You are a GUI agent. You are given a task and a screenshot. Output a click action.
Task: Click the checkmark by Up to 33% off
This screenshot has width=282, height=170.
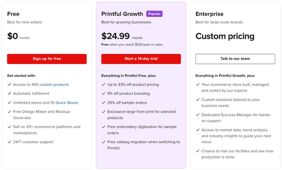pos(104,85)
